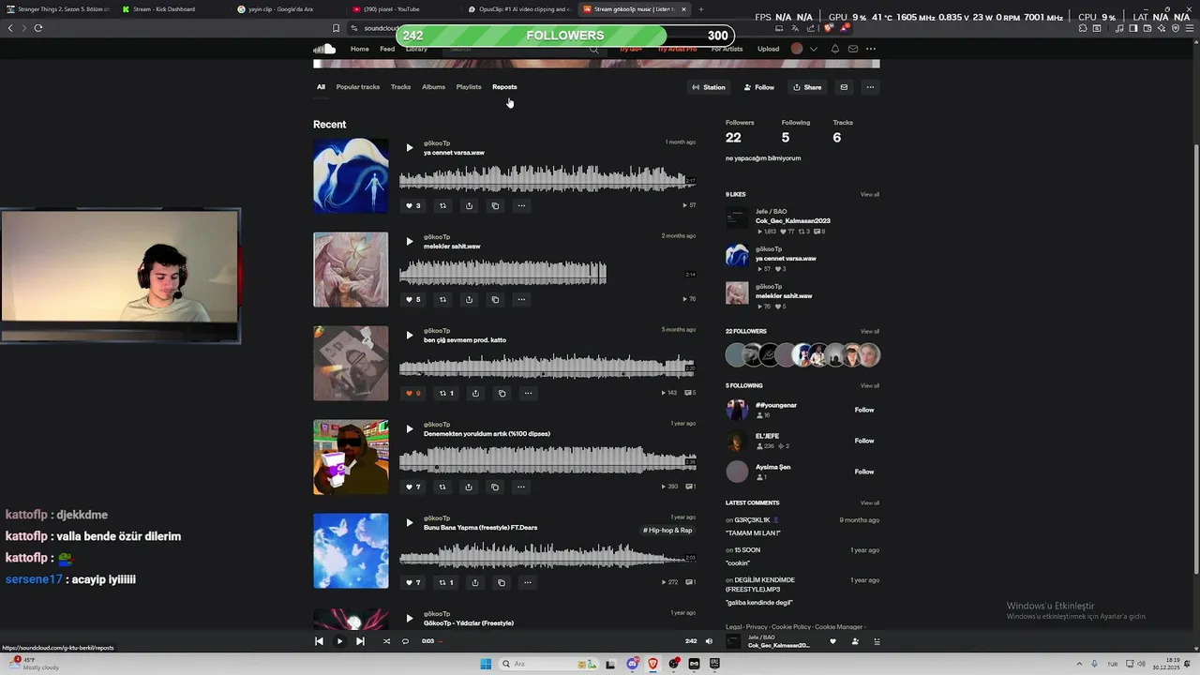
Task: Like 'Denemekten yoruldum artık' track
Action: click(412, 487)
